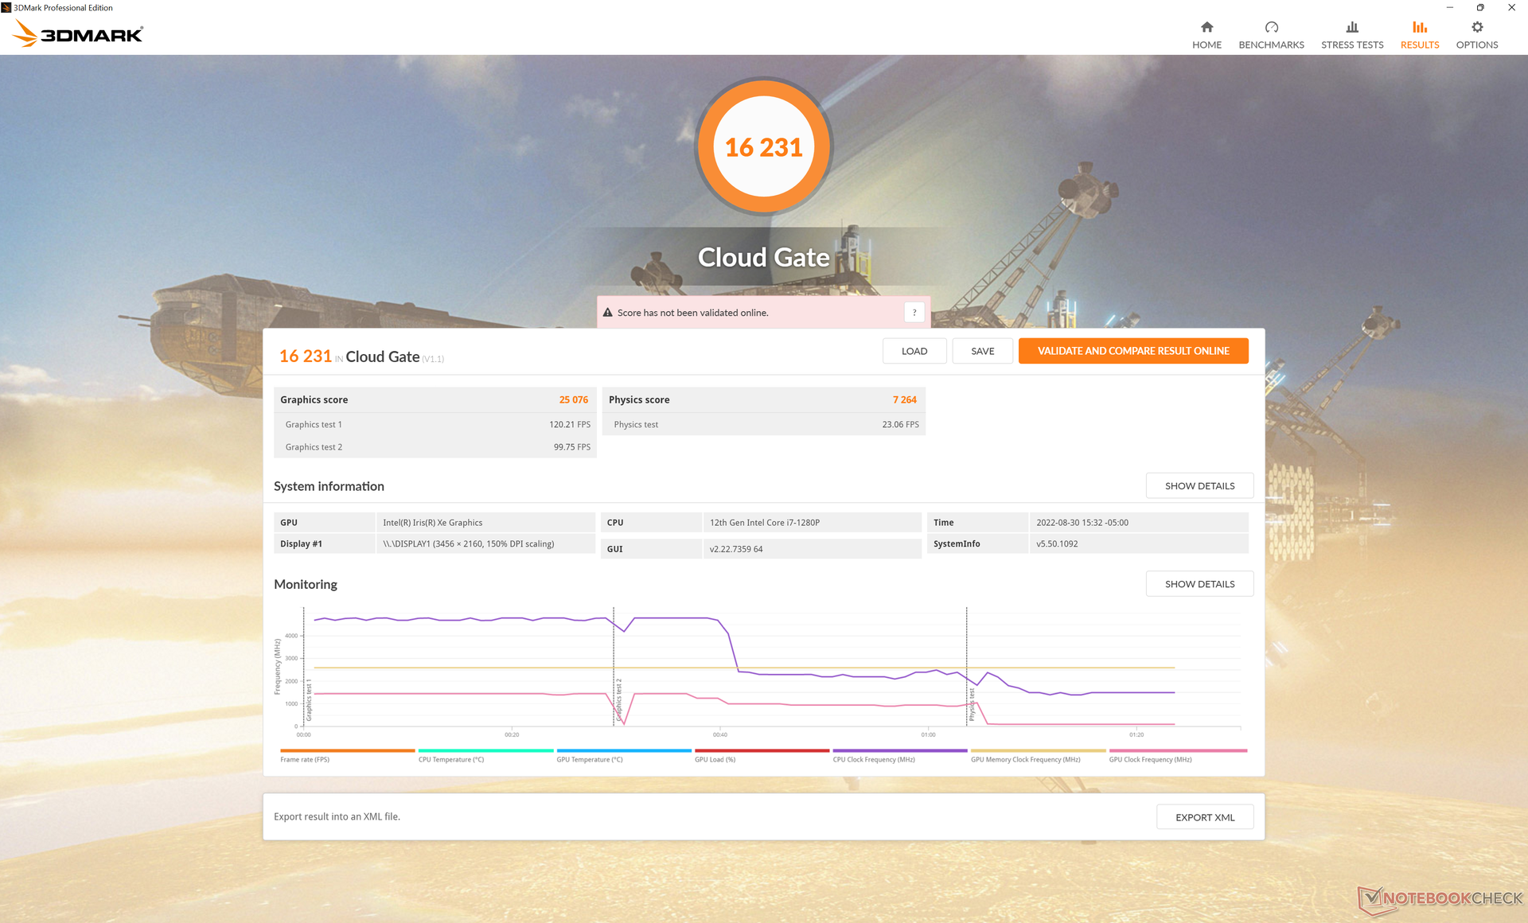Open the Options gear icon

click(1476, 28)
